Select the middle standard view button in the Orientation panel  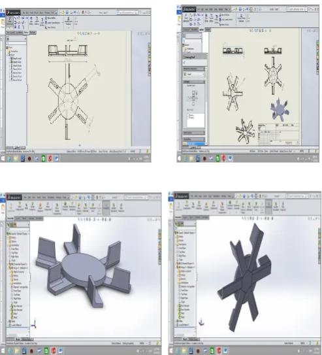pyautogui.click(x=193, y=98)
